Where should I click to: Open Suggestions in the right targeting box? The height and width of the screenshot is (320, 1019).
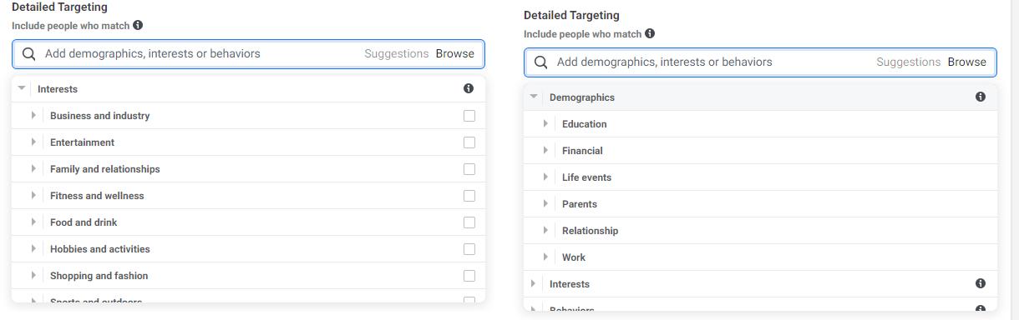click(909, 62)
